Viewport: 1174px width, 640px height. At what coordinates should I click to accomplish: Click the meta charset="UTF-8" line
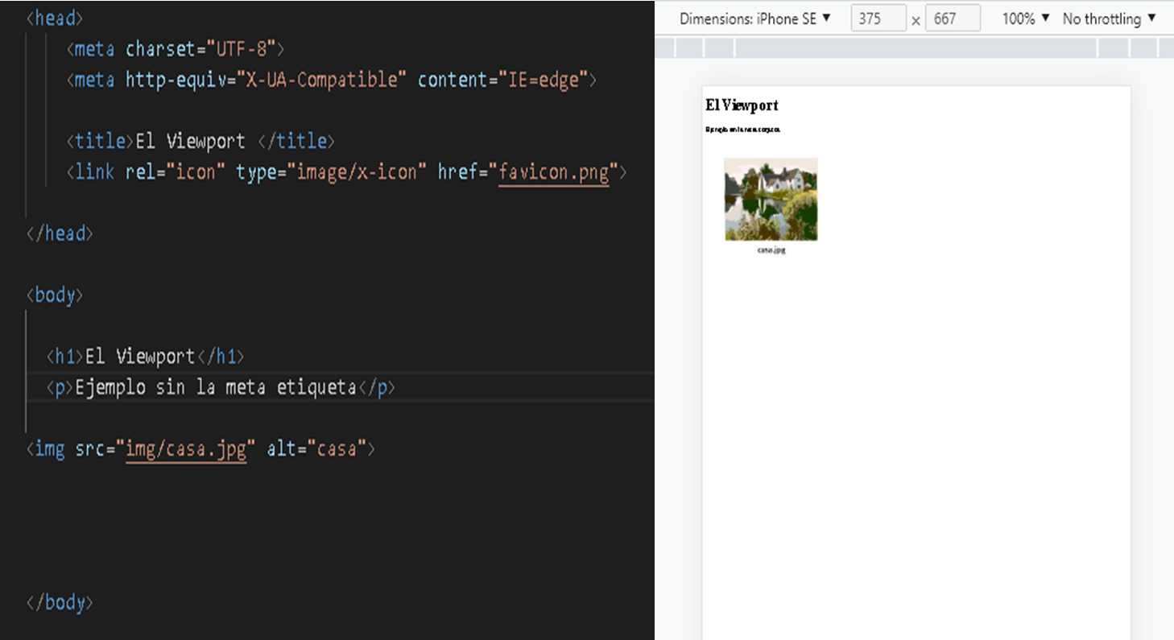point(176,49)
